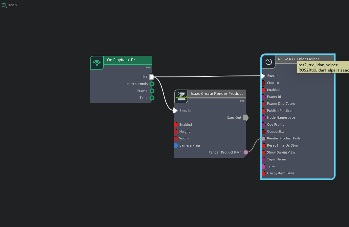Select the On Playback Tick node icon
This screenshot has height=227, width=349.
coord(97,63)
